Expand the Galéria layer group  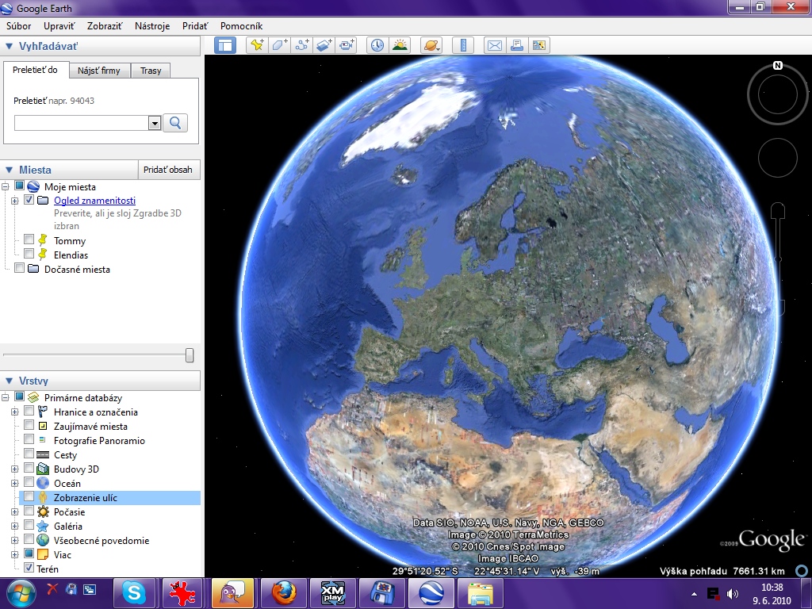click(14, 527)
